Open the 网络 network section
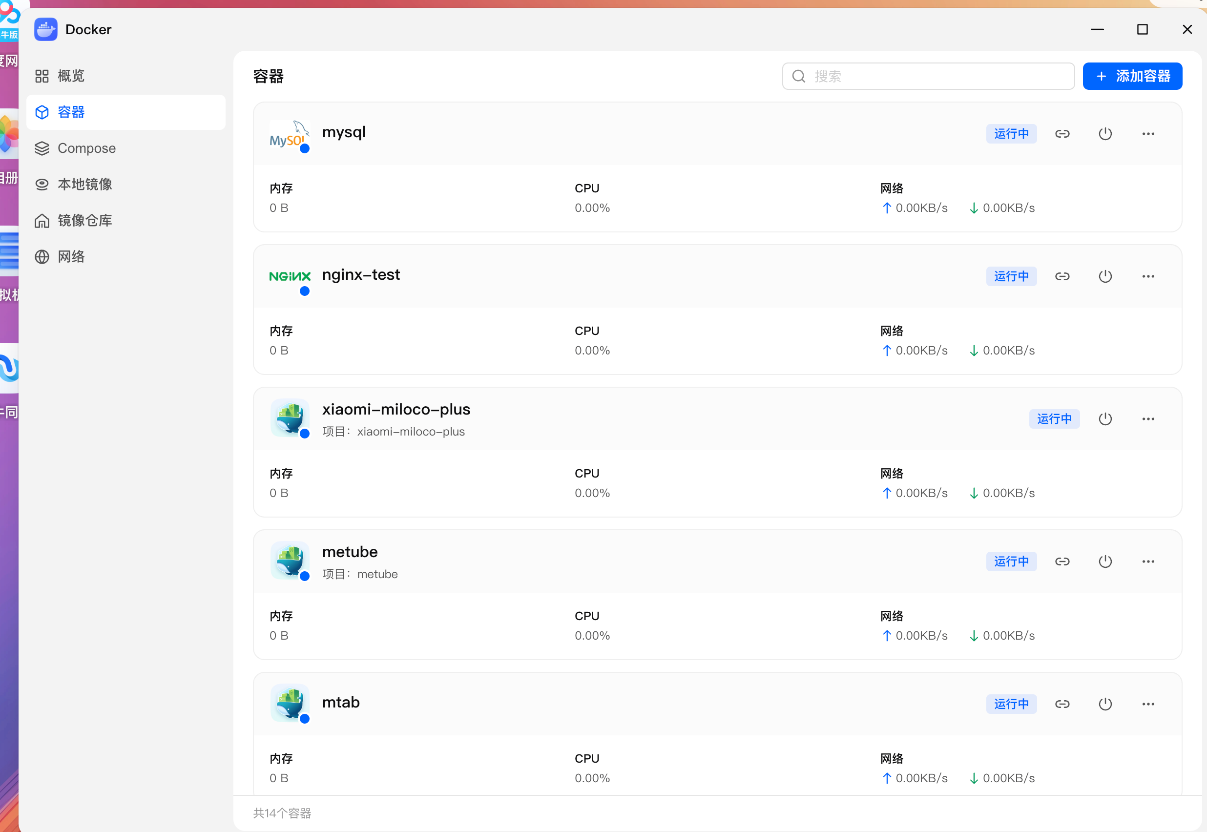This screenshot has width=1207, height=832. click(125, 256)
